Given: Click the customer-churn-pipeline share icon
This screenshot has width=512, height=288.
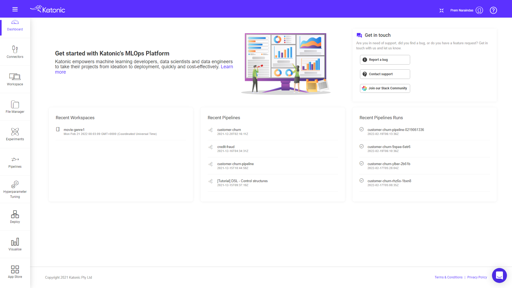Looking at the screenshot, I should [211, 164].
